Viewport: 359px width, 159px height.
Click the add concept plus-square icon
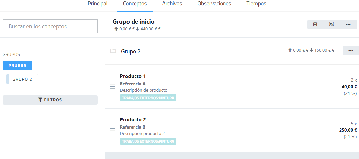click(315, 24)
